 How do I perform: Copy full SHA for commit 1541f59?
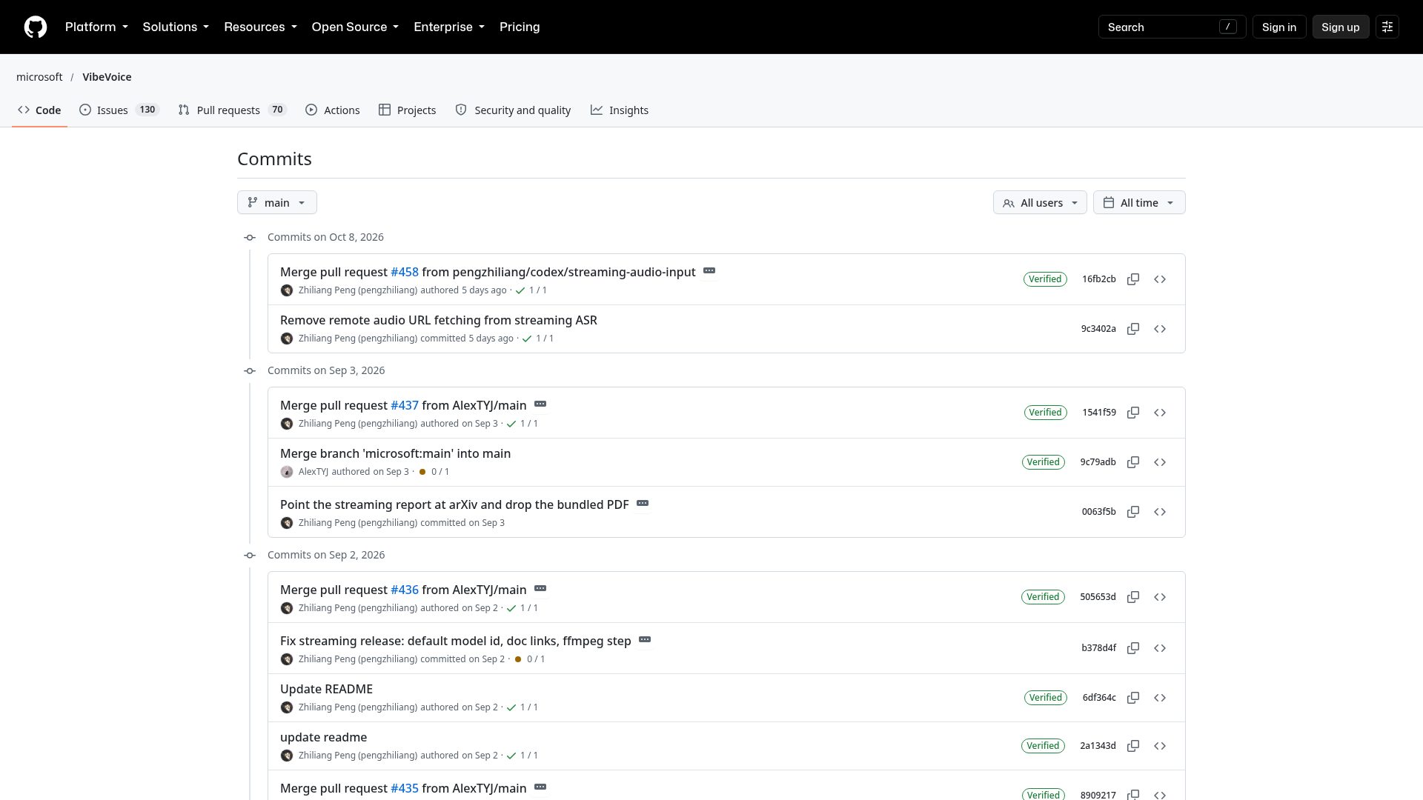[1133, 413]
